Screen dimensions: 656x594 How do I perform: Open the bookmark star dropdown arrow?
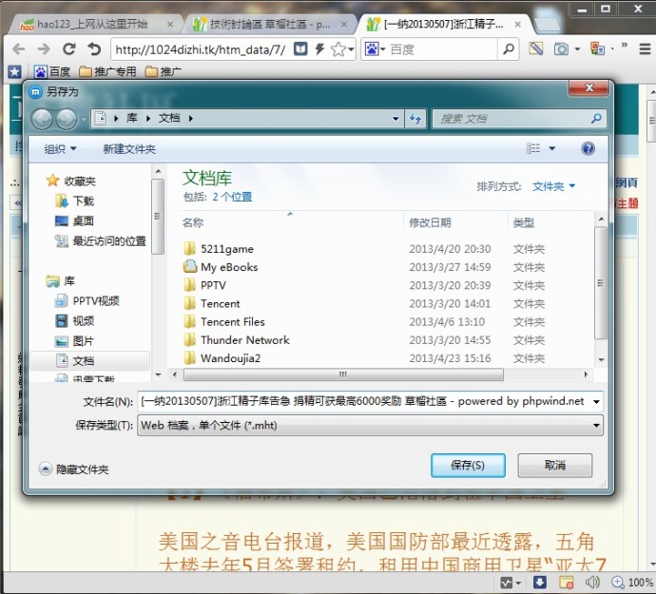coord(352,49)
